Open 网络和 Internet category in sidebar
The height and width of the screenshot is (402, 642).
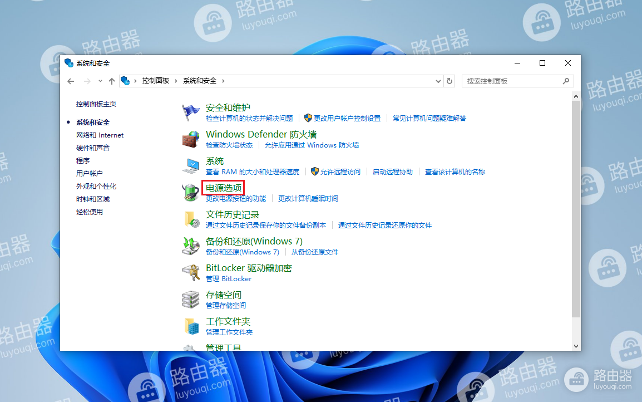coord(100,135)
